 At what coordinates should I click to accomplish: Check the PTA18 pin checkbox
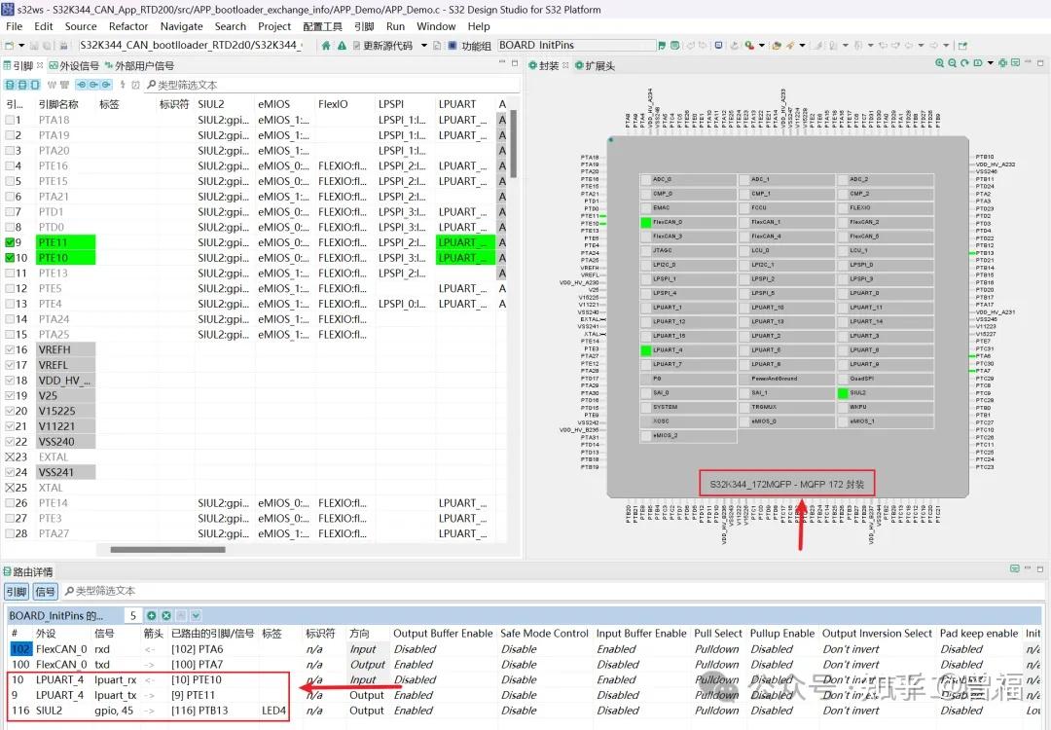point(11,120)
